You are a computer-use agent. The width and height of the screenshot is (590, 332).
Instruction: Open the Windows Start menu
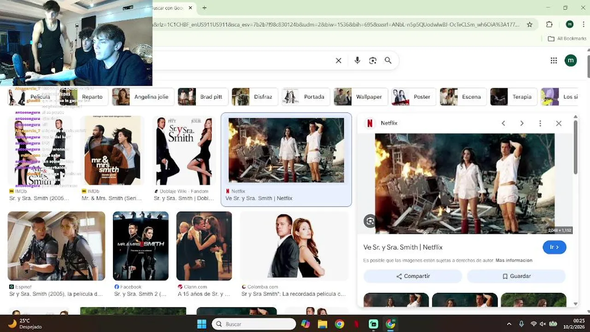tap(202, 324)
